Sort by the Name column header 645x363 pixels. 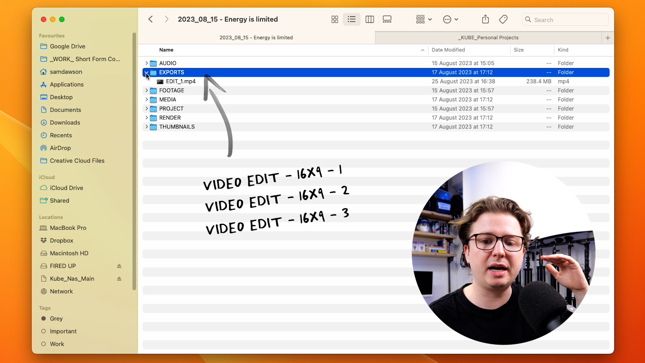pyautogui.click(x=166, y=50)
